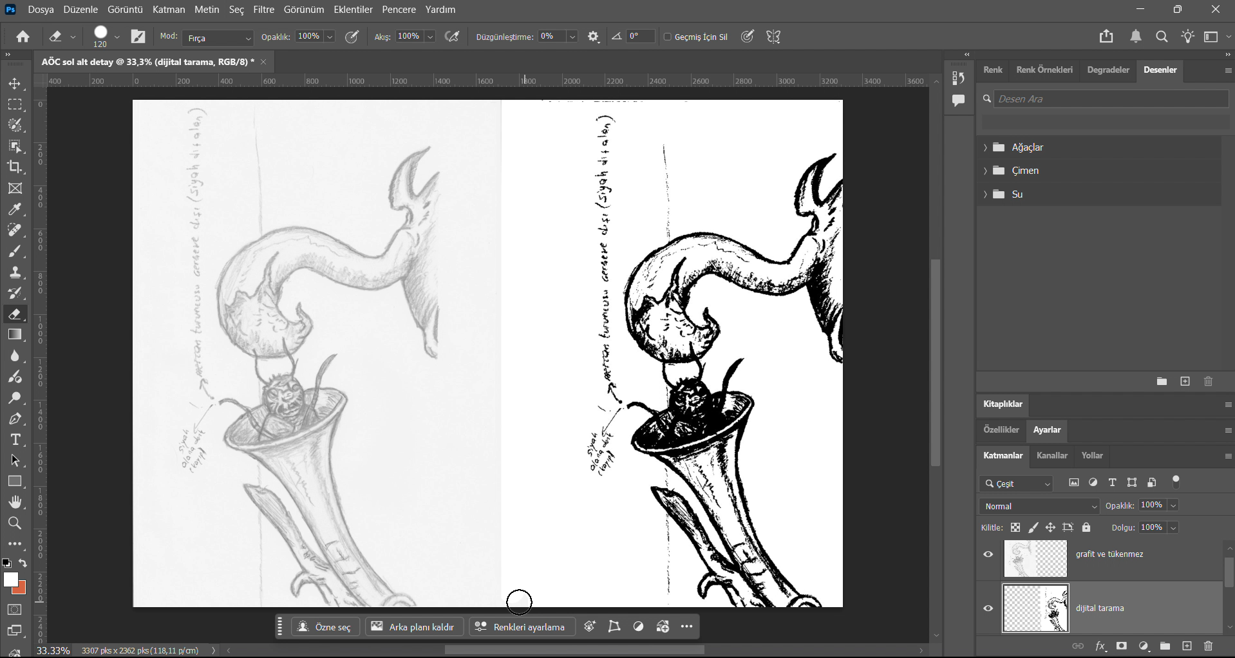Click the foreground color swatch
The height and width of the screenshot is (658, 1235).
(x=10, y=580)
